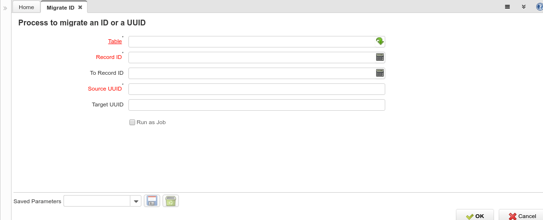The height and width of the screenshot is (220, 543).
Task: Click the Cancel button
Action: (521, 216)
